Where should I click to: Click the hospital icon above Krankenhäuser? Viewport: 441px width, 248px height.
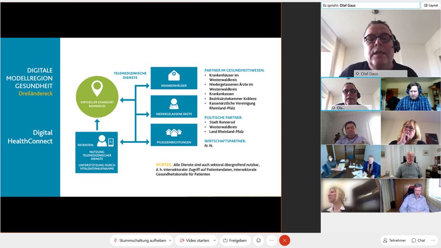click(174, 75)
